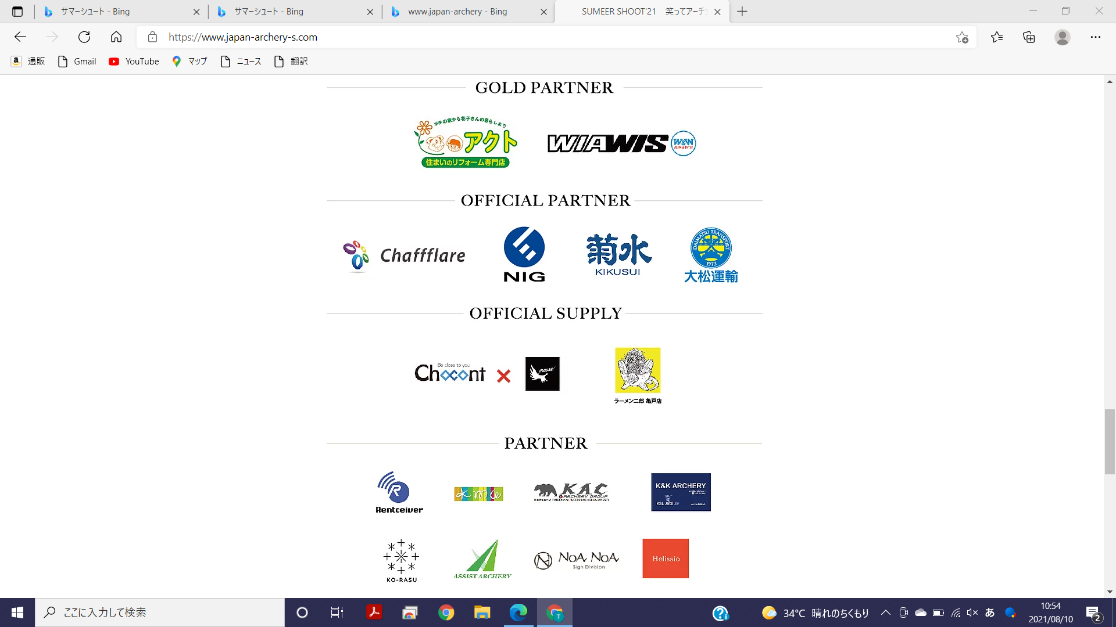This screenshot has width=1116, height=627.
Task: Show hidden system tray icons
Action: click(x=885, y=612)
